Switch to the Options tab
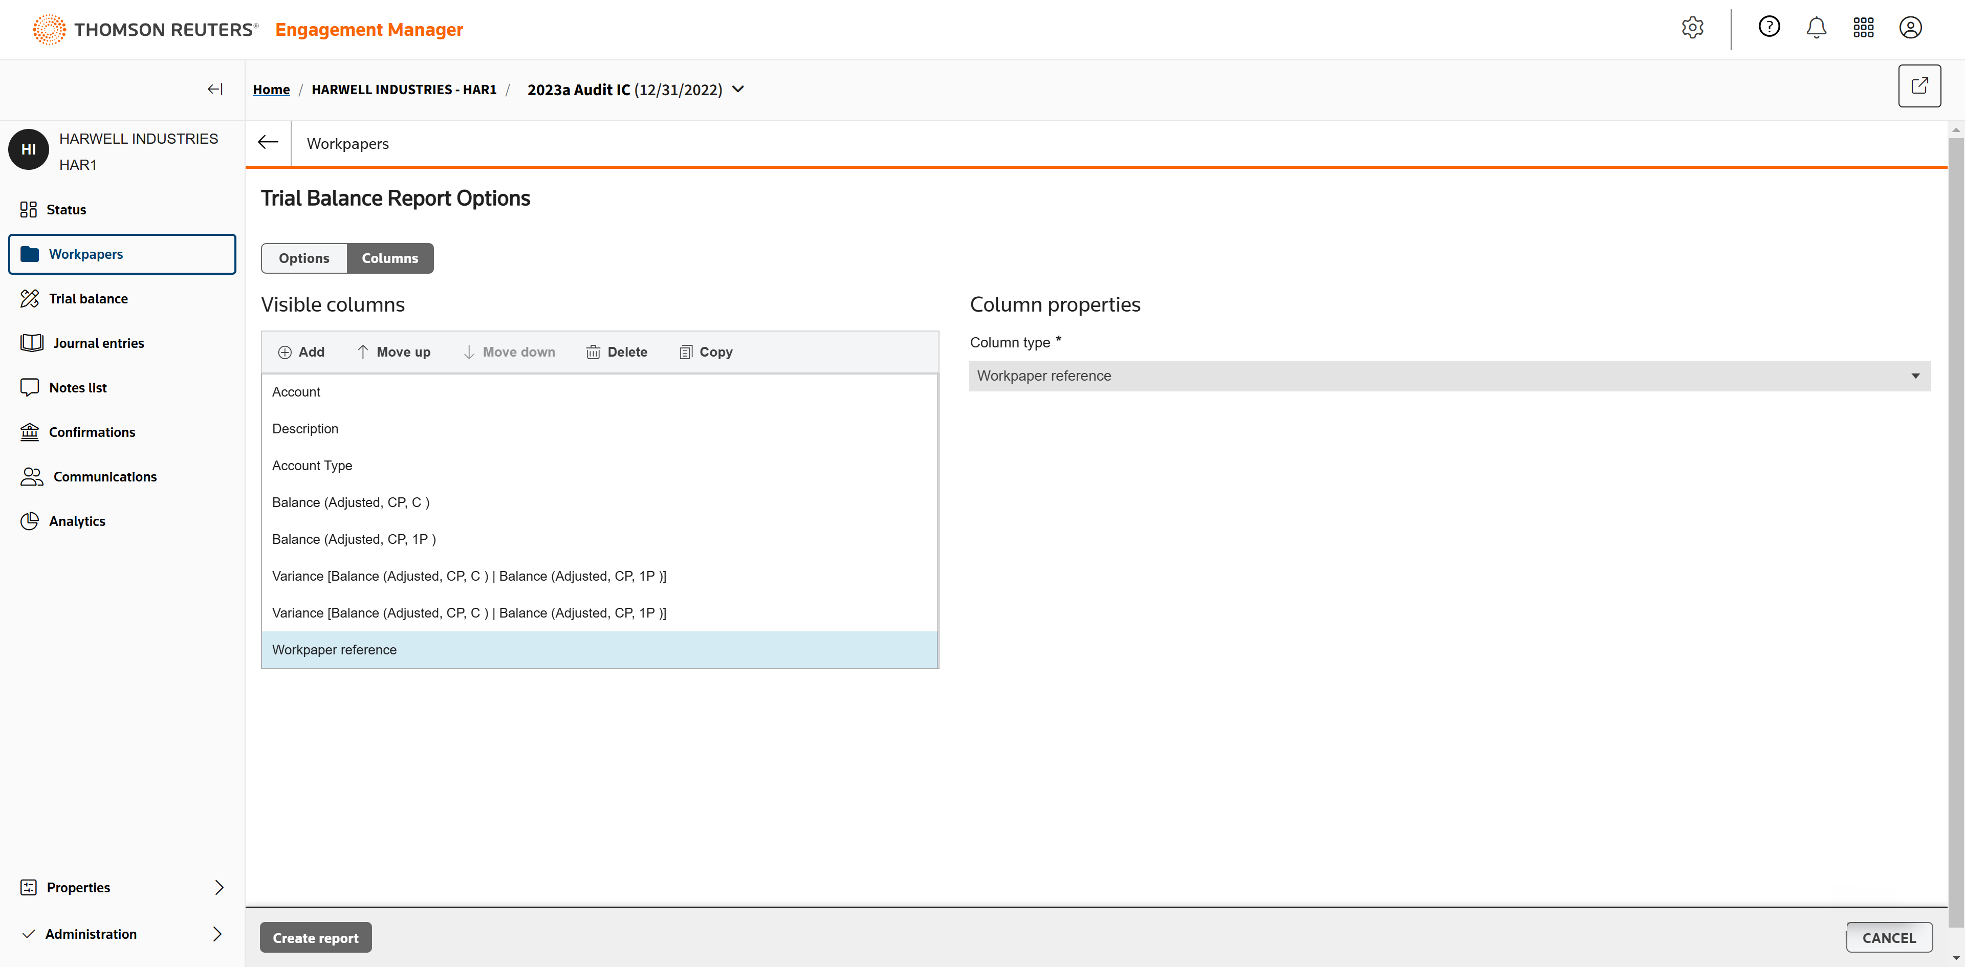 coord(303,258)
